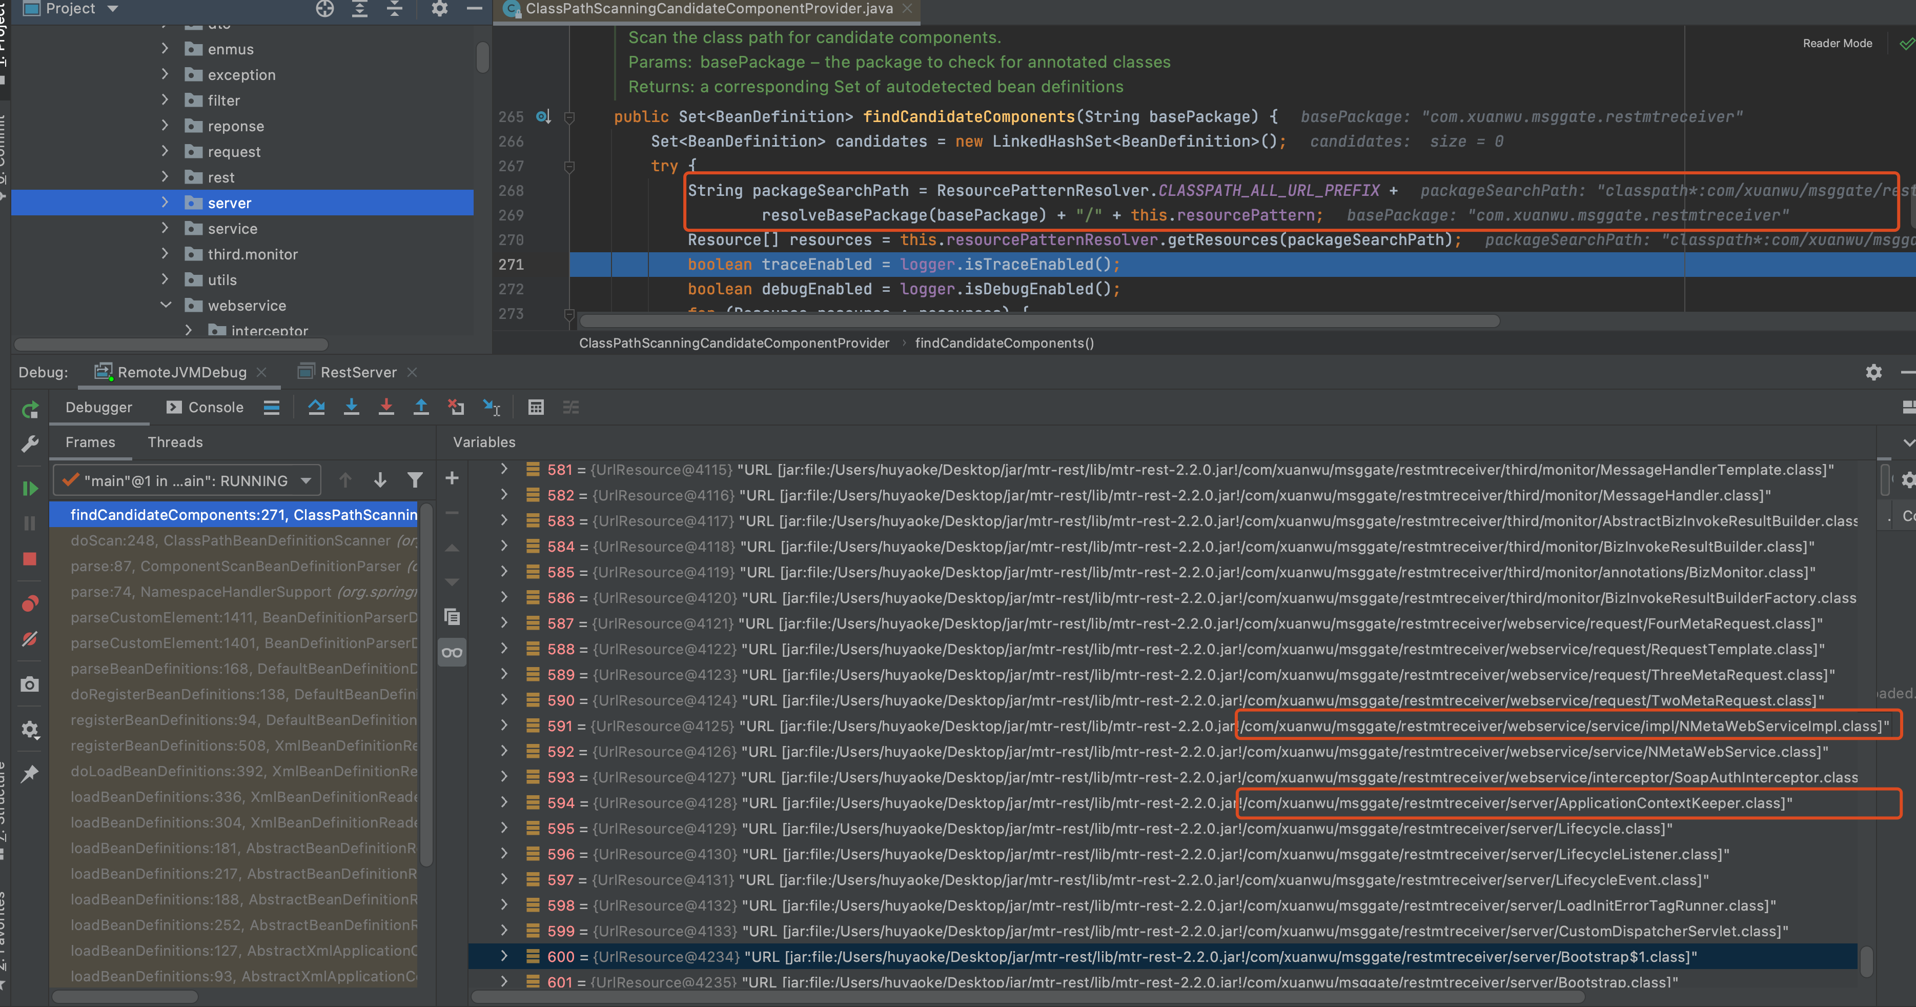Screen dimensions: 1916x1007
Task: Open debug configuration wrench icon
Action: [x=30, y=445]
